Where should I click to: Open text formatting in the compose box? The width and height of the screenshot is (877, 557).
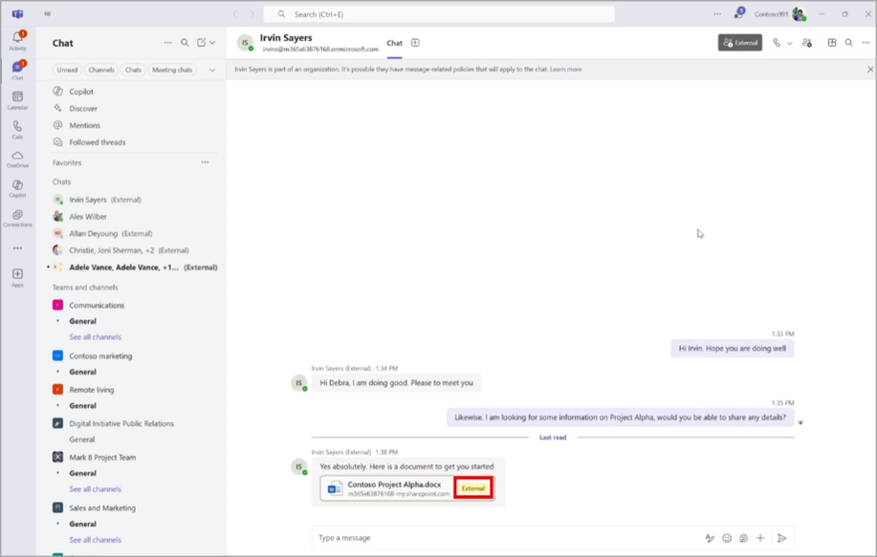(x=710, y=537)
